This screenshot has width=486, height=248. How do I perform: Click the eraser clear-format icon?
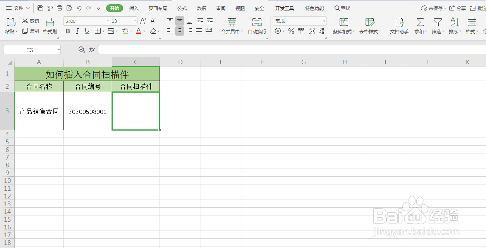coord(153,31)
